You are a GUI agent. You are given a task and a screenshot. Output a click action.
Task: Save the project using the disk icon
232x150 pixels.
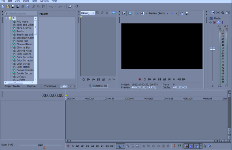(x=13, y=6)
